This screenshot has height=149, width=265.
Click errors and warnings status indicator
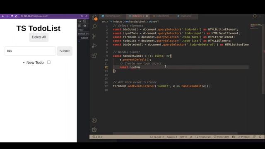point(97,137)
